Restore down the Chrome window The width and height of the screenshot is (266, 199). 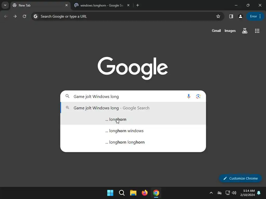click(x=248, y=5)
